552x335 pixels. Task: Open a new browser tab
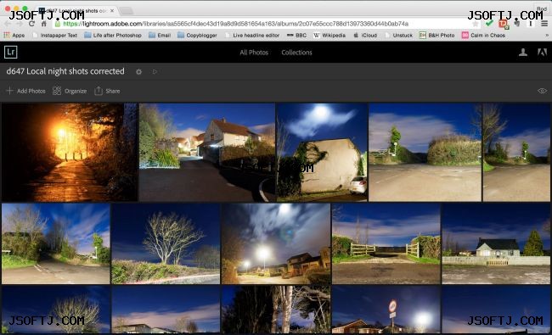point(126,11)
